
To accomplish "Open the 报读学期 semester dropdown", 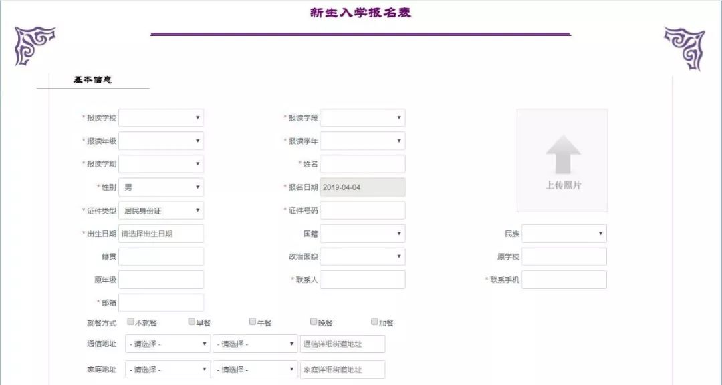I will [x=161, y=163].
